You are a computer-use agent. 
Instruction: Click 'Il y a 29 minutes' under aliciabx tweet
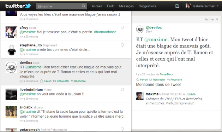pyautogui.click(x=29, y=121)
